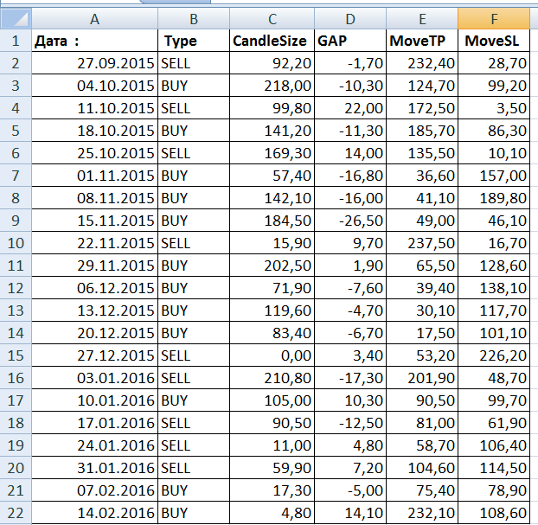Click the 'Дата :' header cell
This screenshot has width=538, height=525.
(x=94, y=41)
